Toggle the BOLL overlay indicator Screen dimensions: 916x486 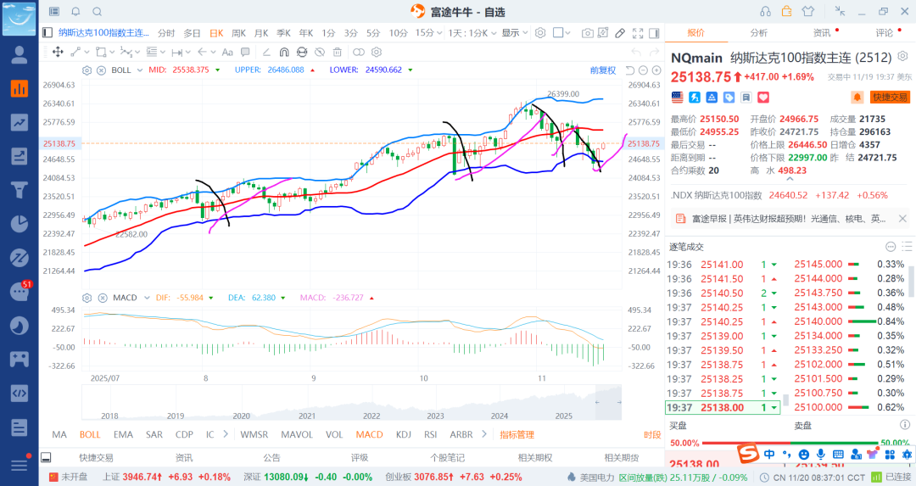90,434
